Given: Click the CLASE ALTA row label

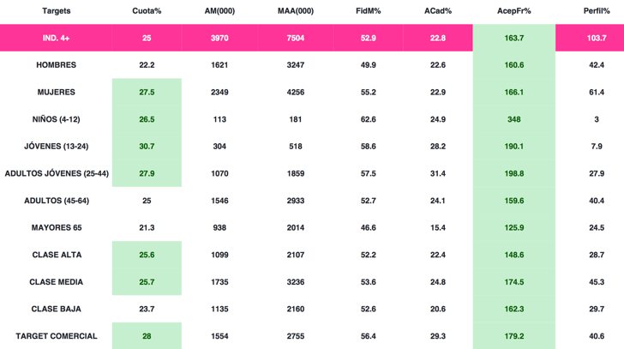Looking at the screenshot, I should [55, 255].
